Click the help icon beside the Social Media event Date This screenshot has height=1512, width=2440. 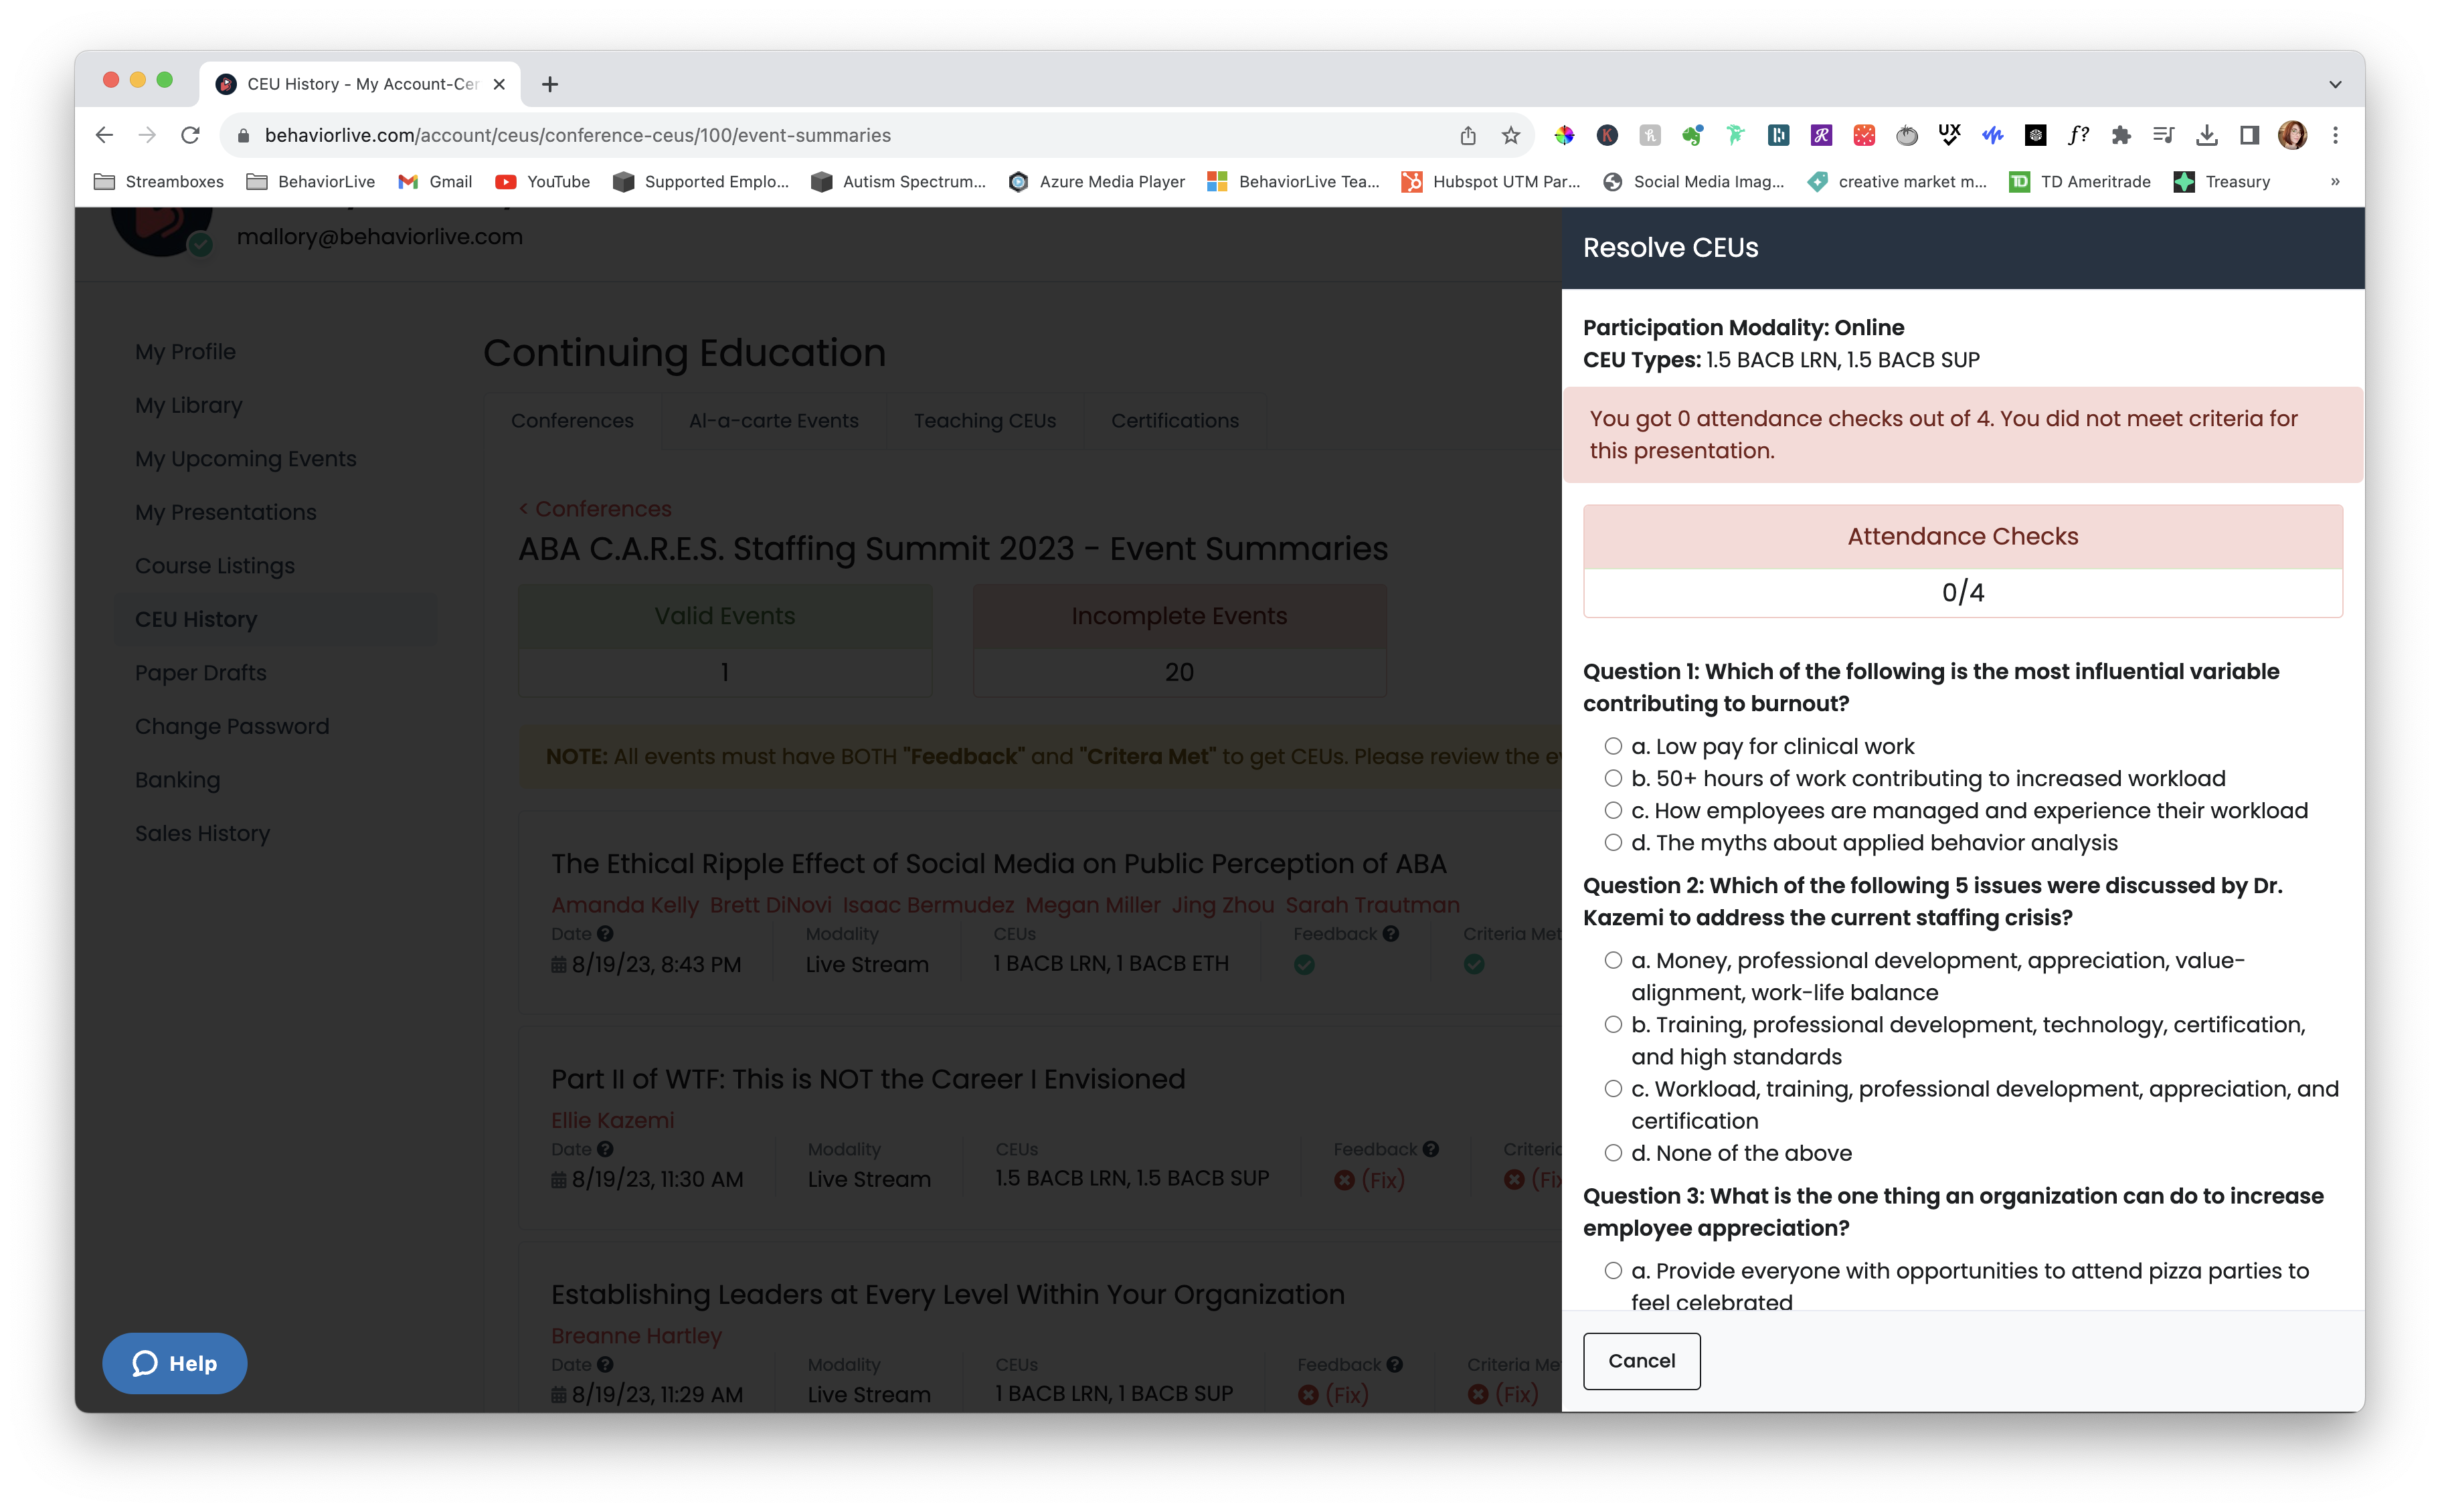coord(605,933)
